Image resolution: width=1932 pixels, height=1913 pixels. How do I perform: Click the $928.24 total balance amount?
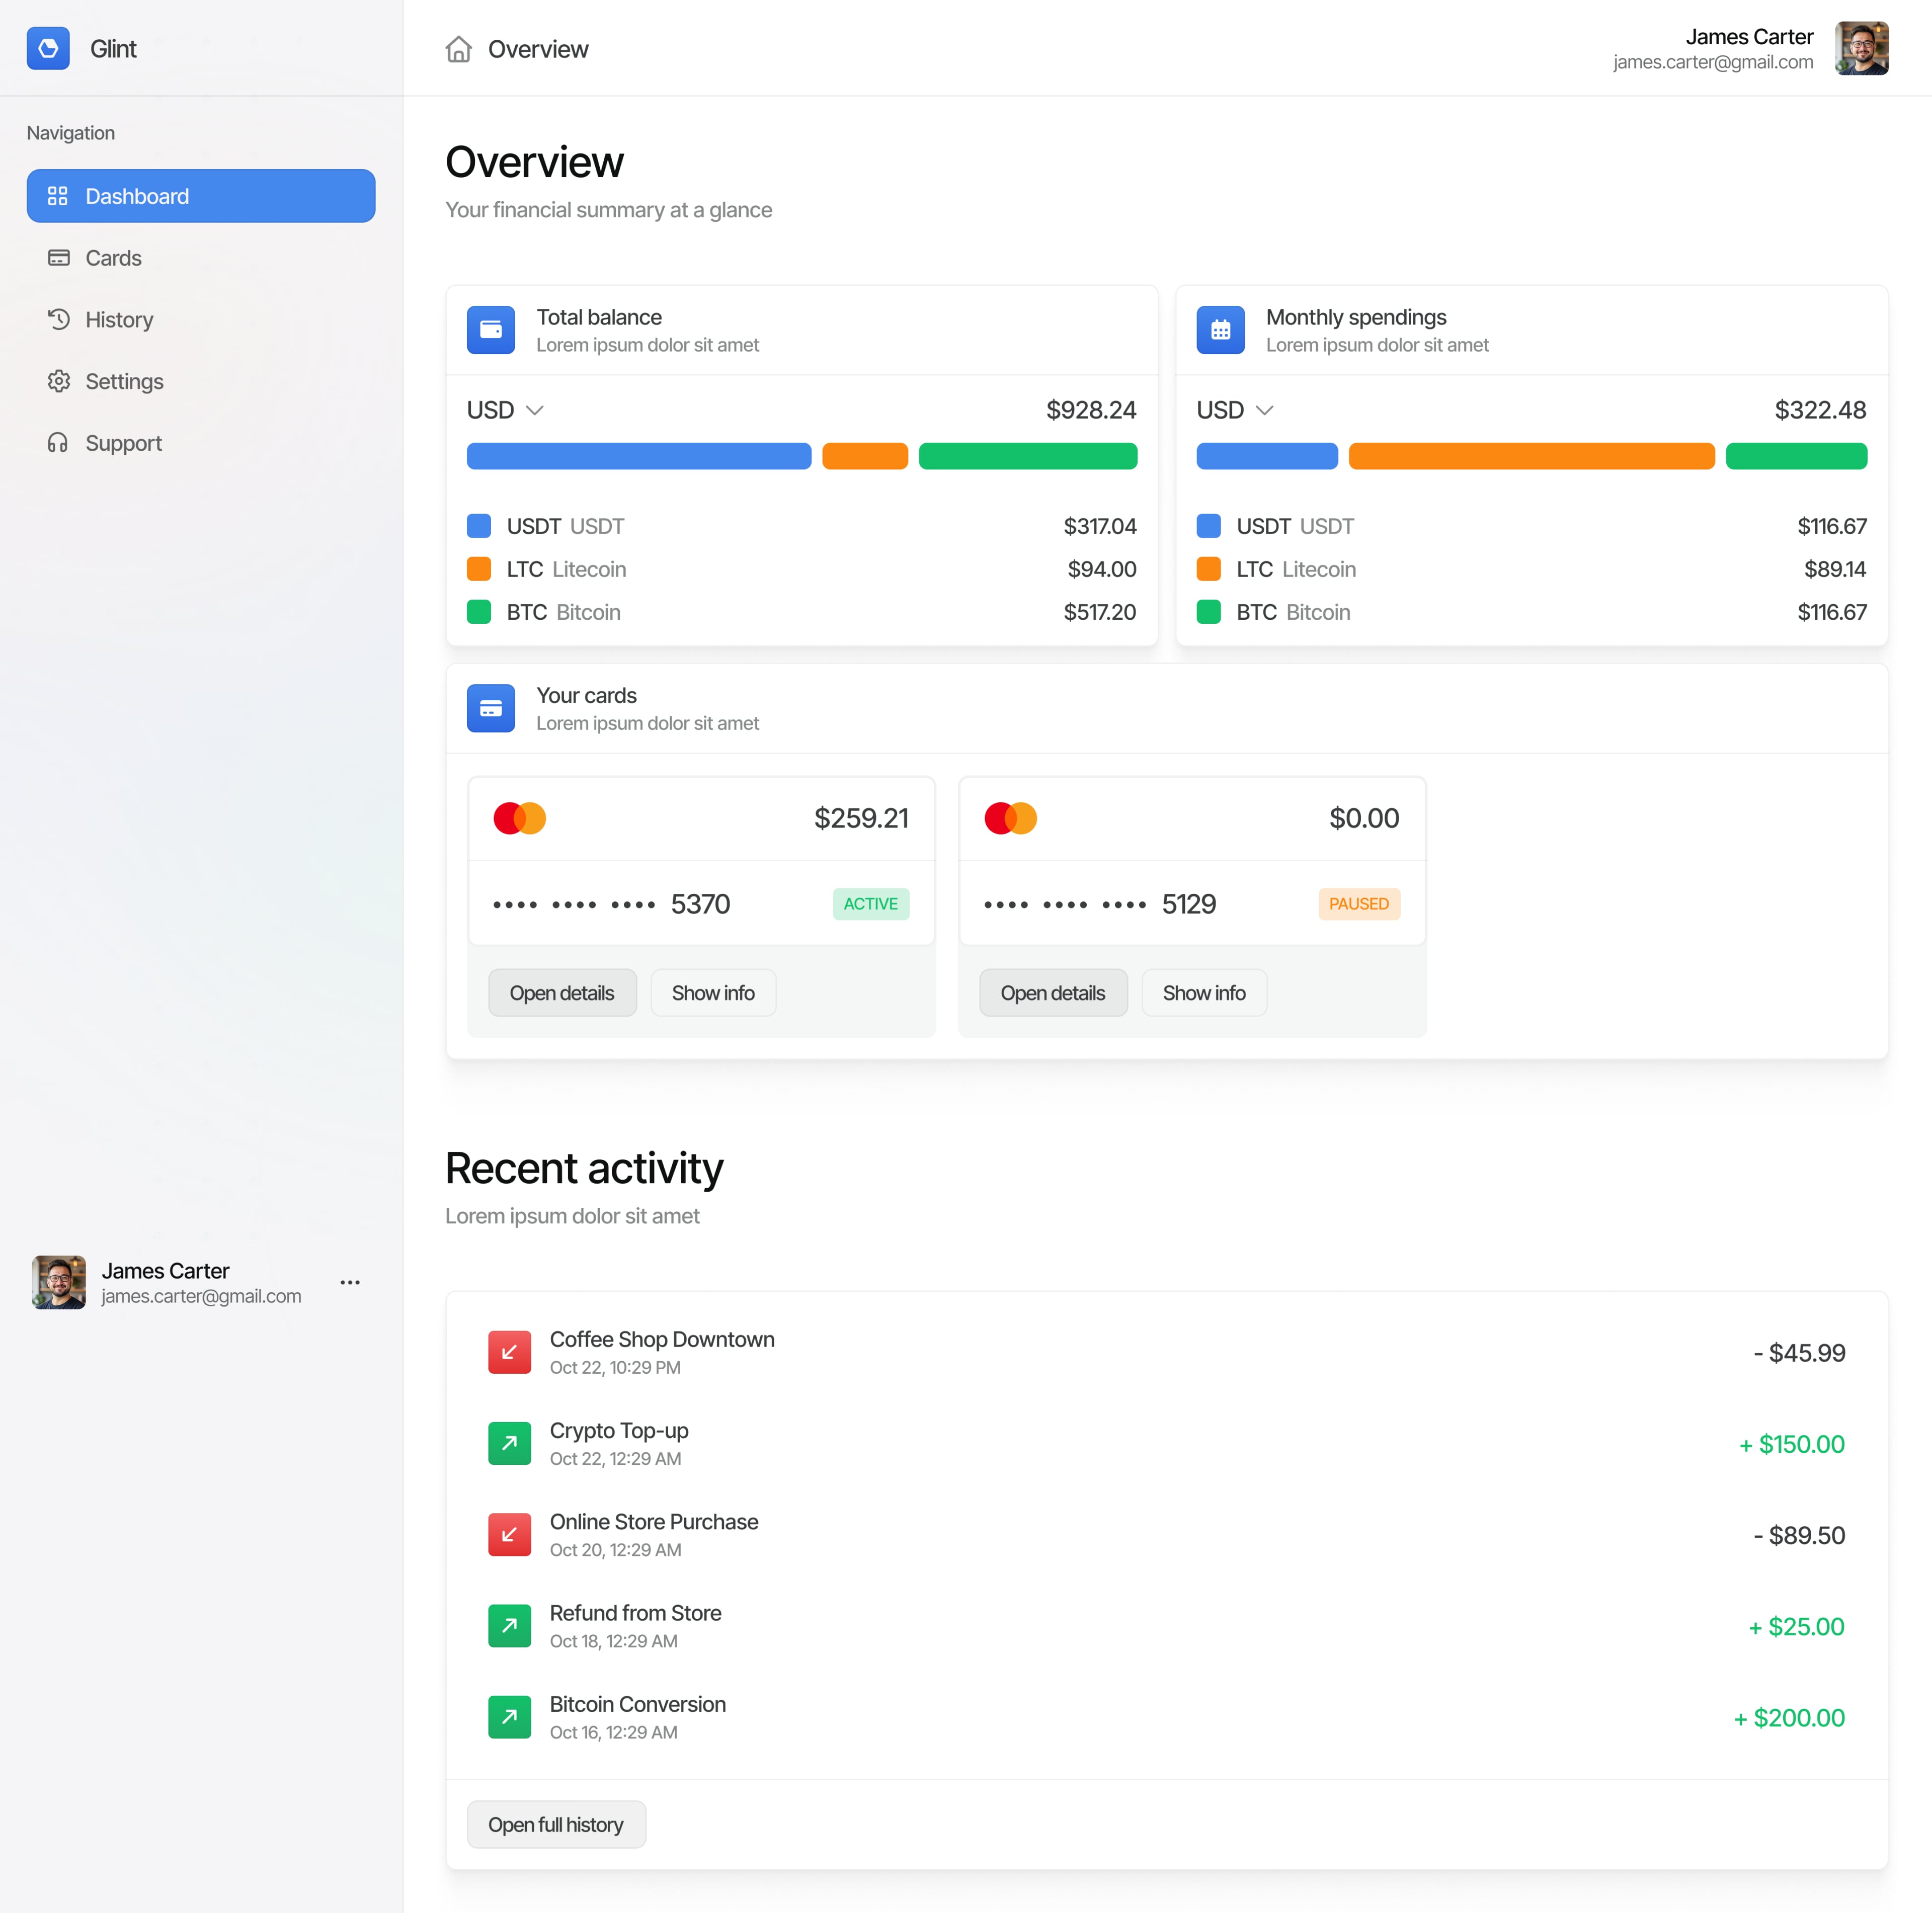pos(1091,410)
